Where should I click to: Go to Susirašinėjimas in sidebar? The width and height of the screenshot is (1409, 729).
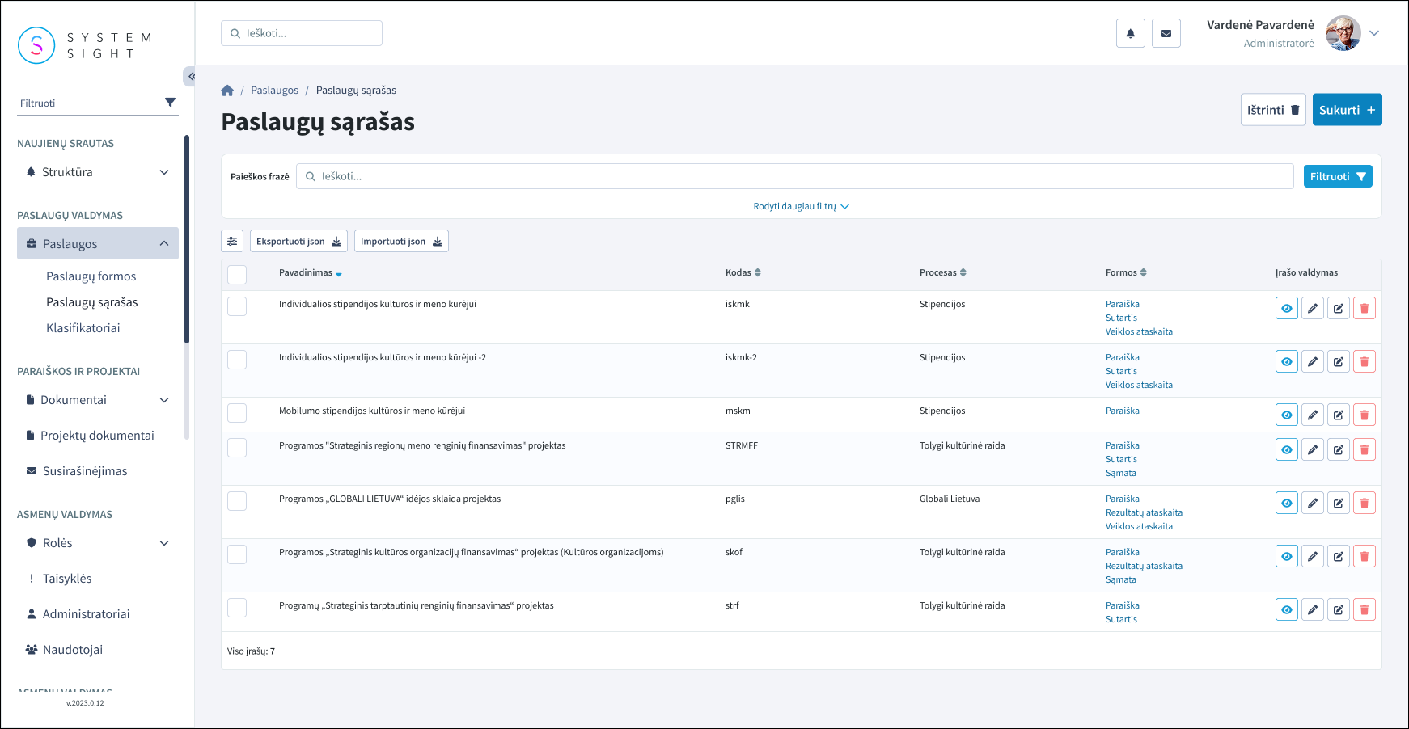click(x=85, y=471)
